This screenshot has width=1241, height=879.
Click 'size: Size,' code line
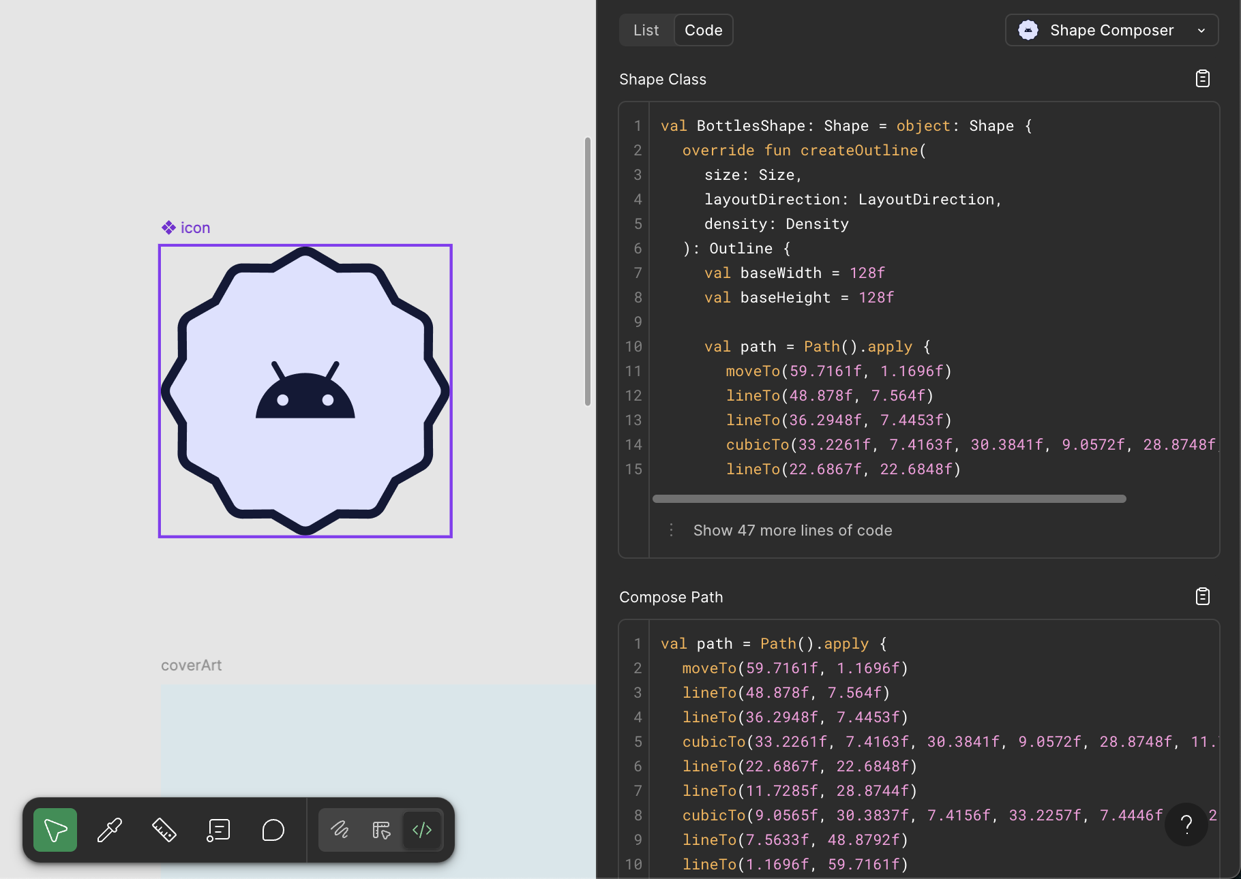click(753, 175)
